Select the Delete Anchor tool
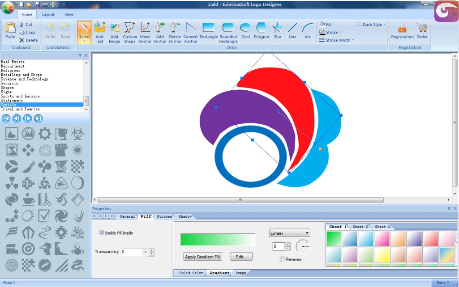459x287 pixels. pyautogui.click(x=175, y=33)
